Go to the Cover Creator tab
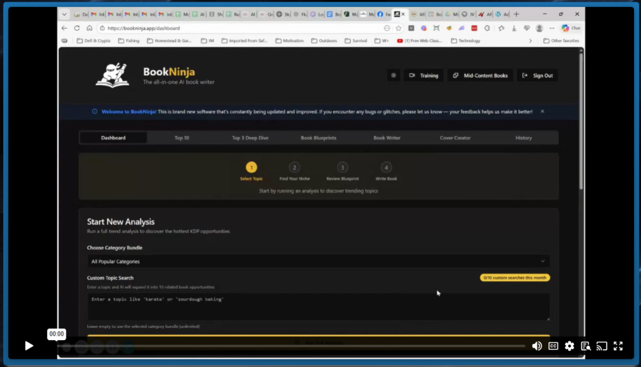The height and width of the screenshot is (367, 641). coord(455,138)
